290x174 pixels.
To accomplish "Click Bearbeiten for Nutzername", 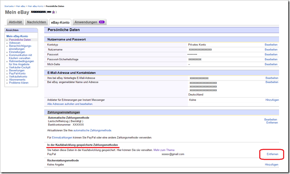I will coord(271,50).
